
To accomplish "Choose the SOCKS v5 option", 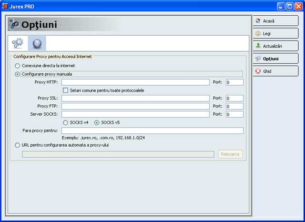I will pyautogui.click(x=97, y=122).
